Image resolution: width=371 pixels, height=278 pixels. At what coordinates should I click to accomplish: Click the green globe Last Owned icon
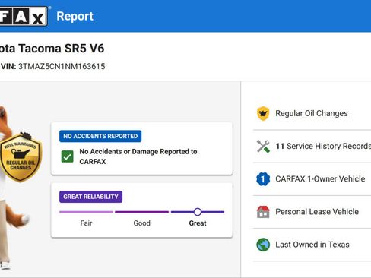[x=263, y=245]
